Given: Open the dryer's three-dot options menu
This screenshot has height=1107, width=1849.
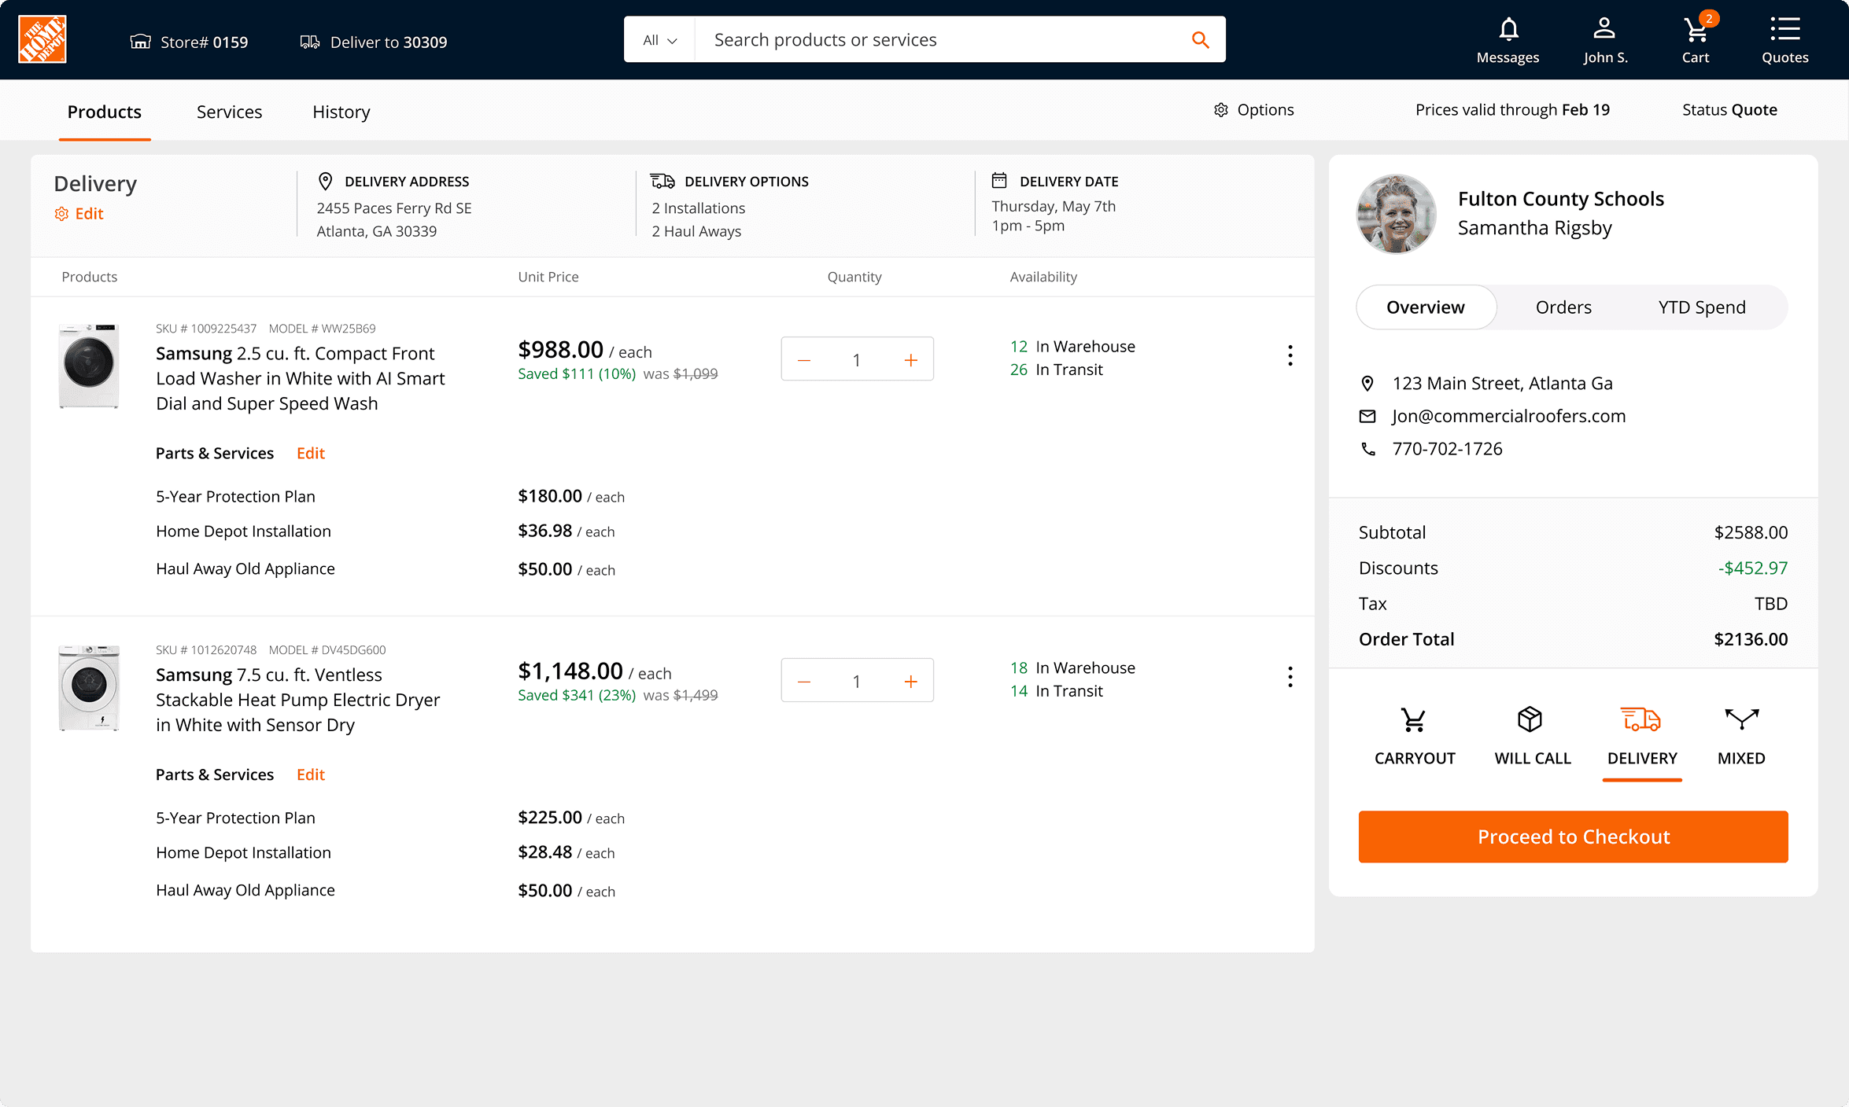Looking at the screenshot, I should (1290, 677).
